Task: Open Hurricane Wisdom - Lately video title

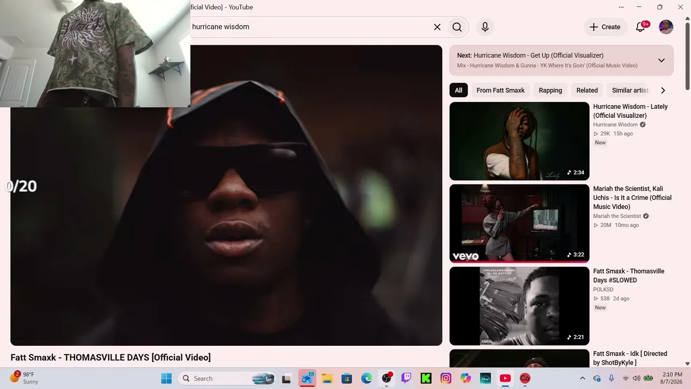Action: coord(631,111)
